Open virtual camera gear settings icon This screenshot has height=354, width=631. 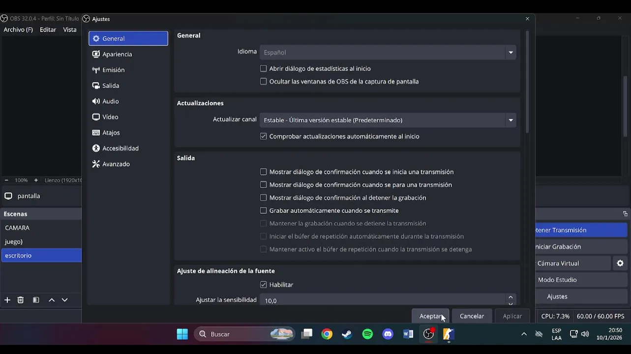point(620,264)
